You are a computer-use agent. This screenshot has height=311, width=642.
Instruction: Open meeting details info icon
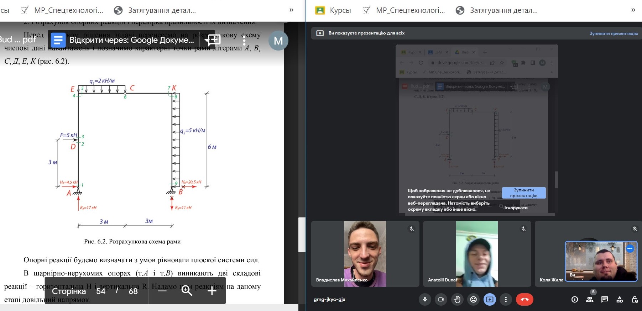point(575,300)
